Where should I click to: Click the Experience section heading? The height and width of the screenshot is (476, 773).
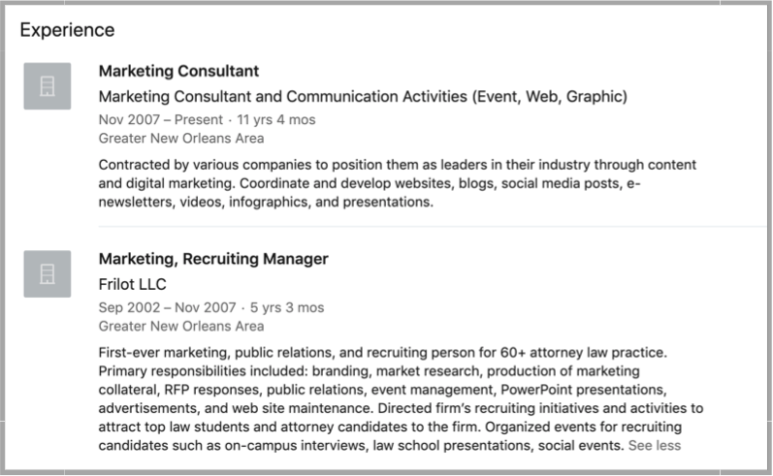tap(67, 30)
